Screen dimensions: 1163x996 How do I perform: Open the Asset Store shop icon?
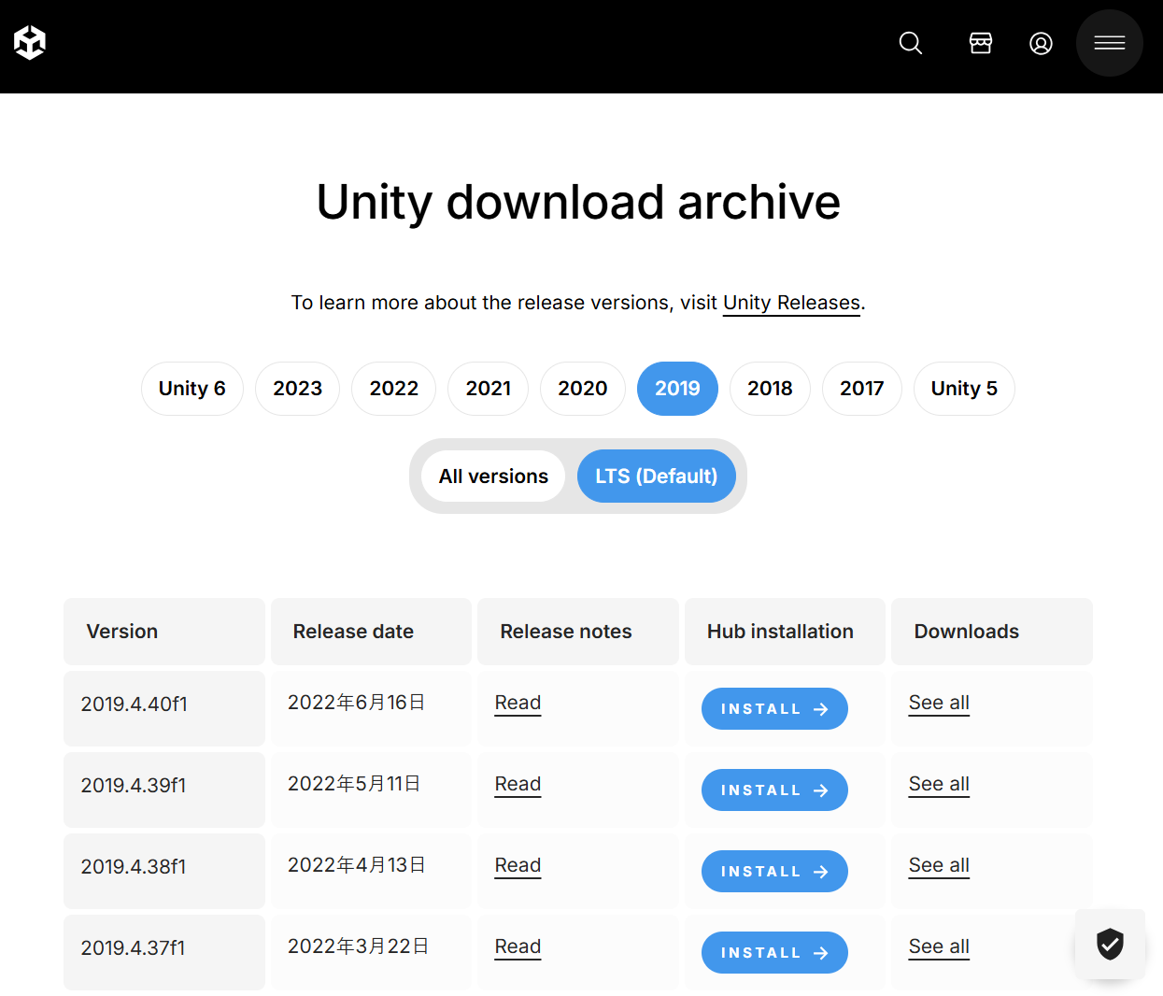coord(981,43)
